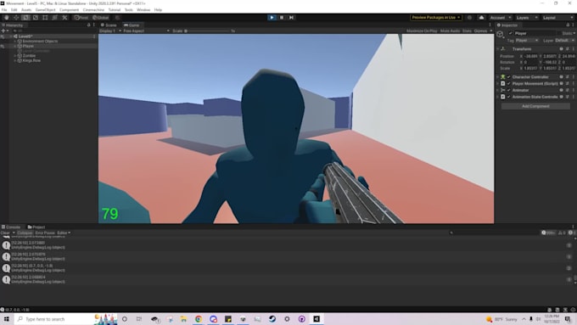This screenshot has height=325, width=577.
Task: Open the Window menu
Action: (x=143, y=10)
